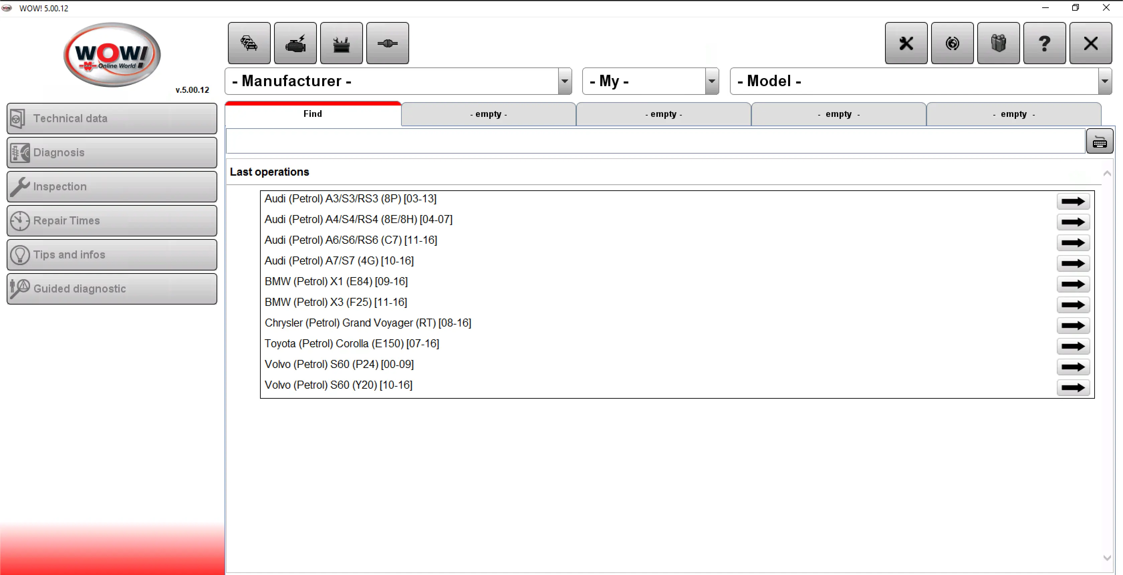1123x575 pixels.
Task: Start an online update with the globe icon
Action: pos(952,43)
